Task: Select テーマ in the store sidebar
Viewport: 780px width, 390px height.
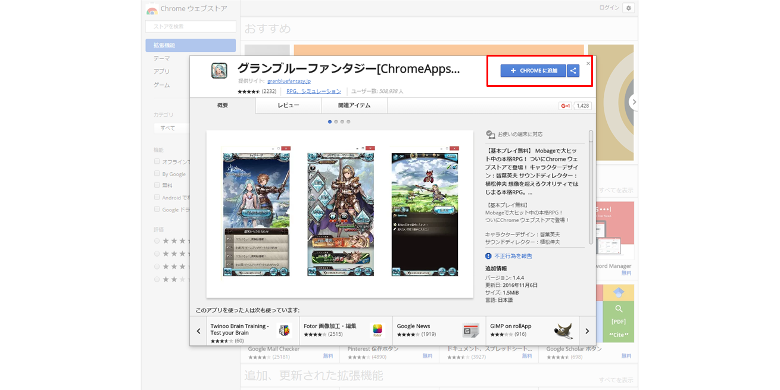Action: click(x=162, y=58)
